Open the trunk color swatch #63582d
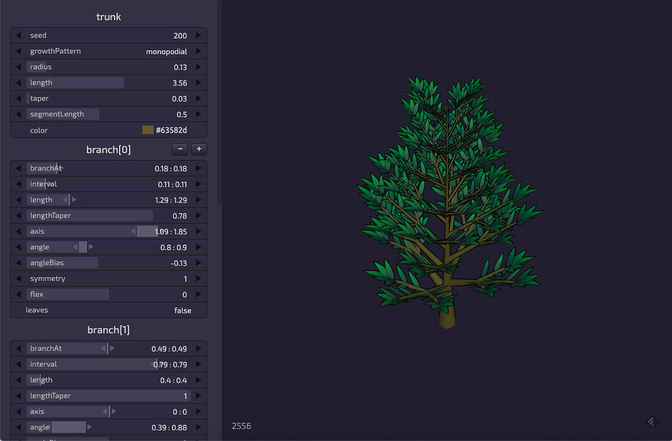Image resolution: width=672 pixels, height=441 pixels. (x=148, y=129)
